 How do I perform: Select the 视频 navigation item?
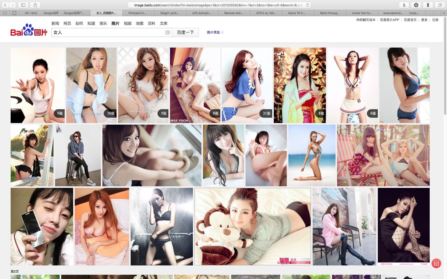127,23
